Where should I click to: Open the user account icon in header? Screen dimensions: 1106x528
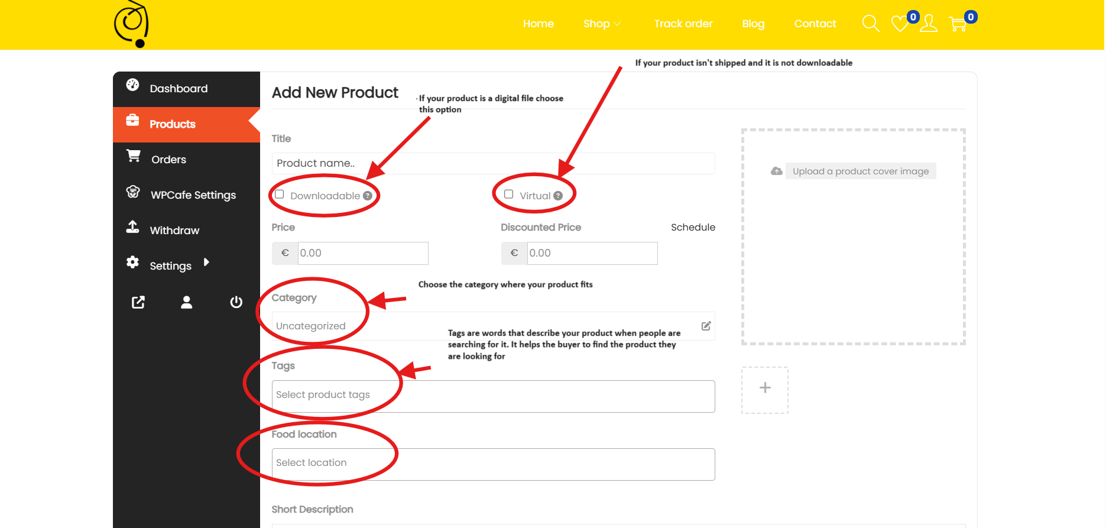(929, 24)
